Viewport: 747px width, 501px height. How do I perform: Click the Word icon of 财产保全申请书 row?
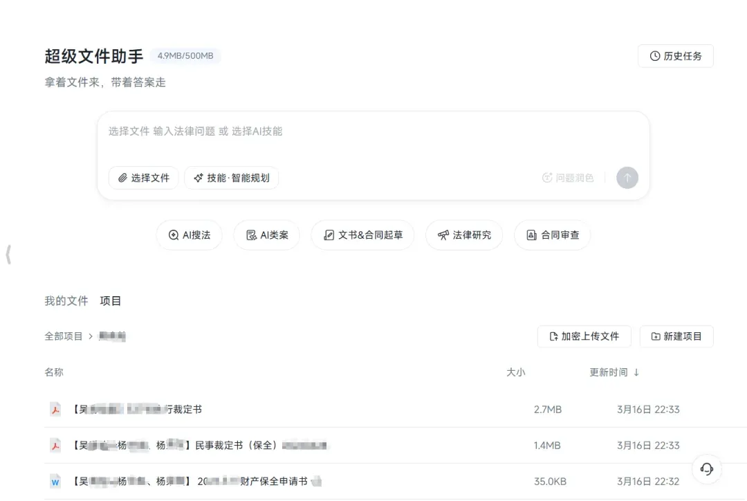click(x=55, y=482)
